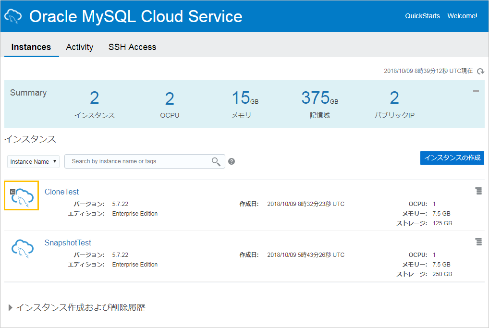Click the CloneTest creation date 8時32分23秒
The width and height of the screenshot is (489, 328).
coord(306,204)
